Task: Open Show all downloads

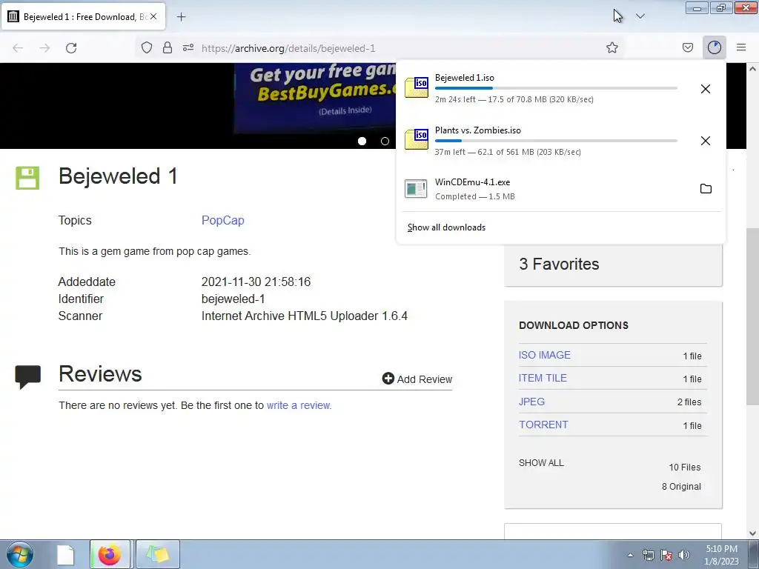Action: 446,227
